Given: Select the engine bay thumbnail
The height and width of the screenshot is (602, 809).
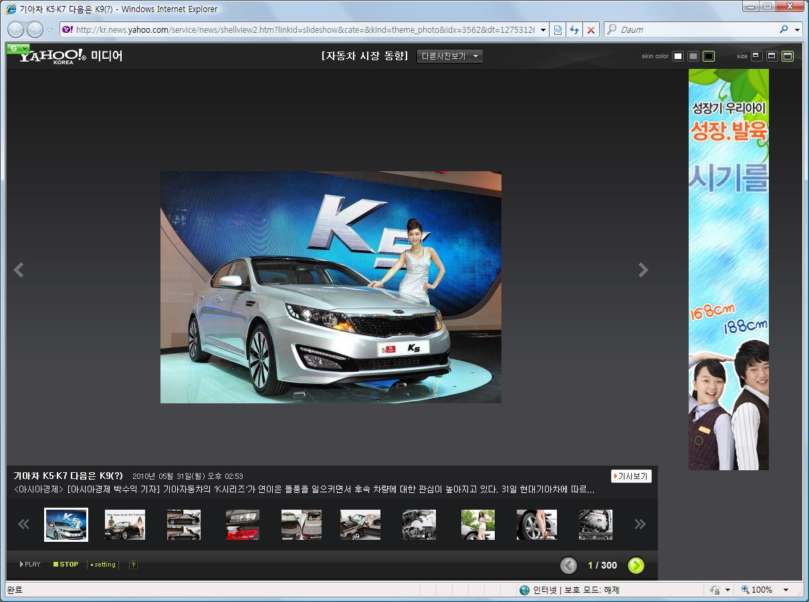Looking at the screenshot, I should [596, 524].
